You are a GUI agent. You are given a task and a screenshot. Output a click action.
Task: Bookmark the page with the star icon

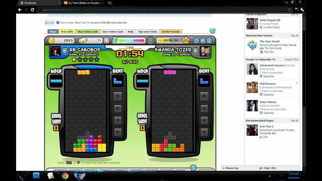coord(290,10)
